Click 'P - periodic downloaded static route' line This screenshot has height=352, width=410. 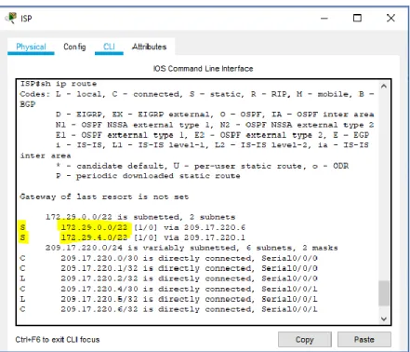tap(148, 176)
